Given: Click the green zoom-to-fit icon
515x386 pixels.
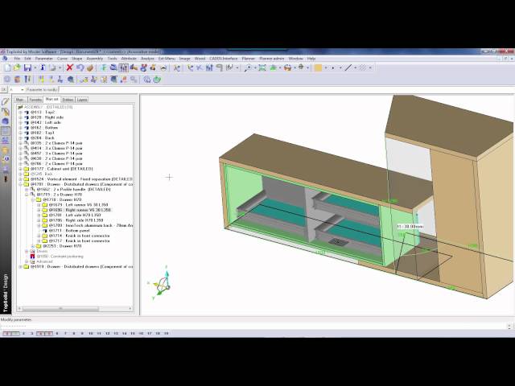Looking at the screenshot, I should click(157, 80).
